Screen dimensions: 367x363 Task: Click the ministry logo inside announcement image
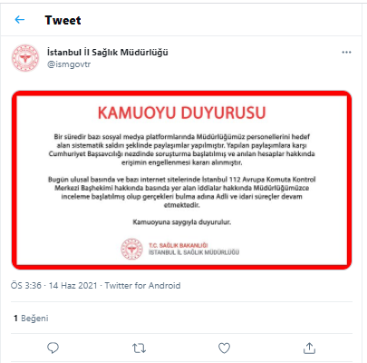coord(131,249)
